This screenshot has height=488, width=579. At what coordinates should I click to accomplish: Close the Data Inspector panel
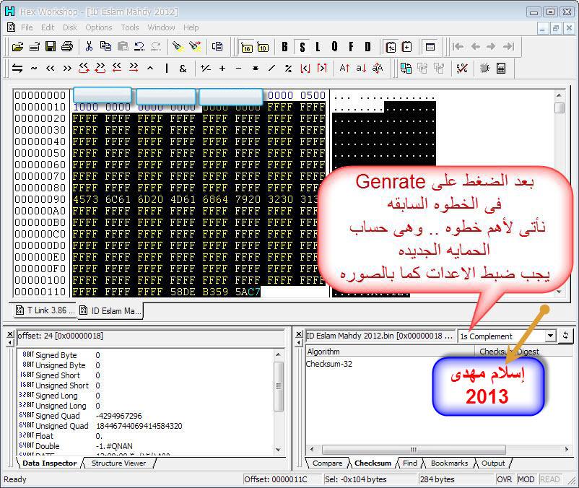10,334
